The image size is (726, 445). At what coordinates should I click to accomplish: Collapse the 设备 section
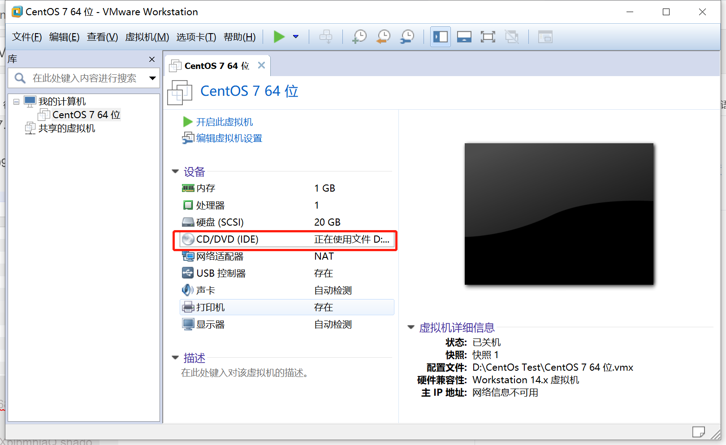coord(175,171)
